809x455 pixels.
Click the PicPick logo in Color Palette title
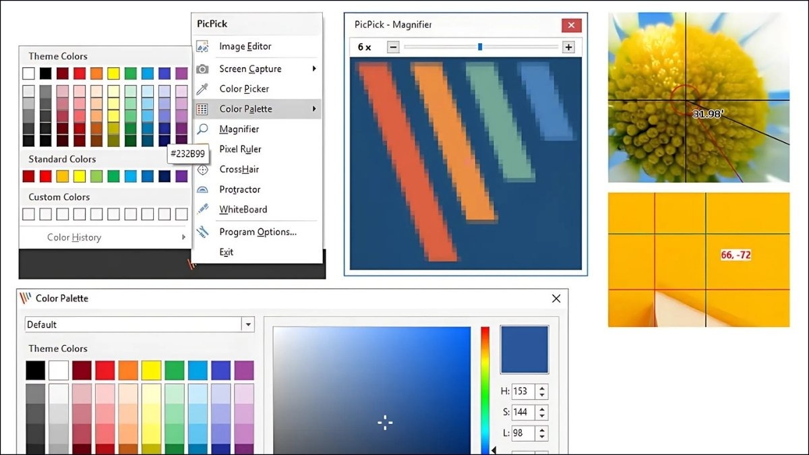26,298
